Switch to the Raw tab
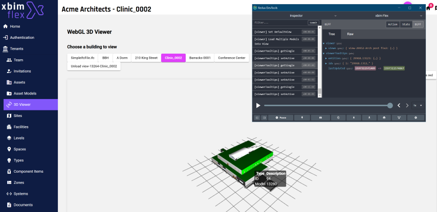Screen dimensions: 437x212 click(x=350, y=34)
